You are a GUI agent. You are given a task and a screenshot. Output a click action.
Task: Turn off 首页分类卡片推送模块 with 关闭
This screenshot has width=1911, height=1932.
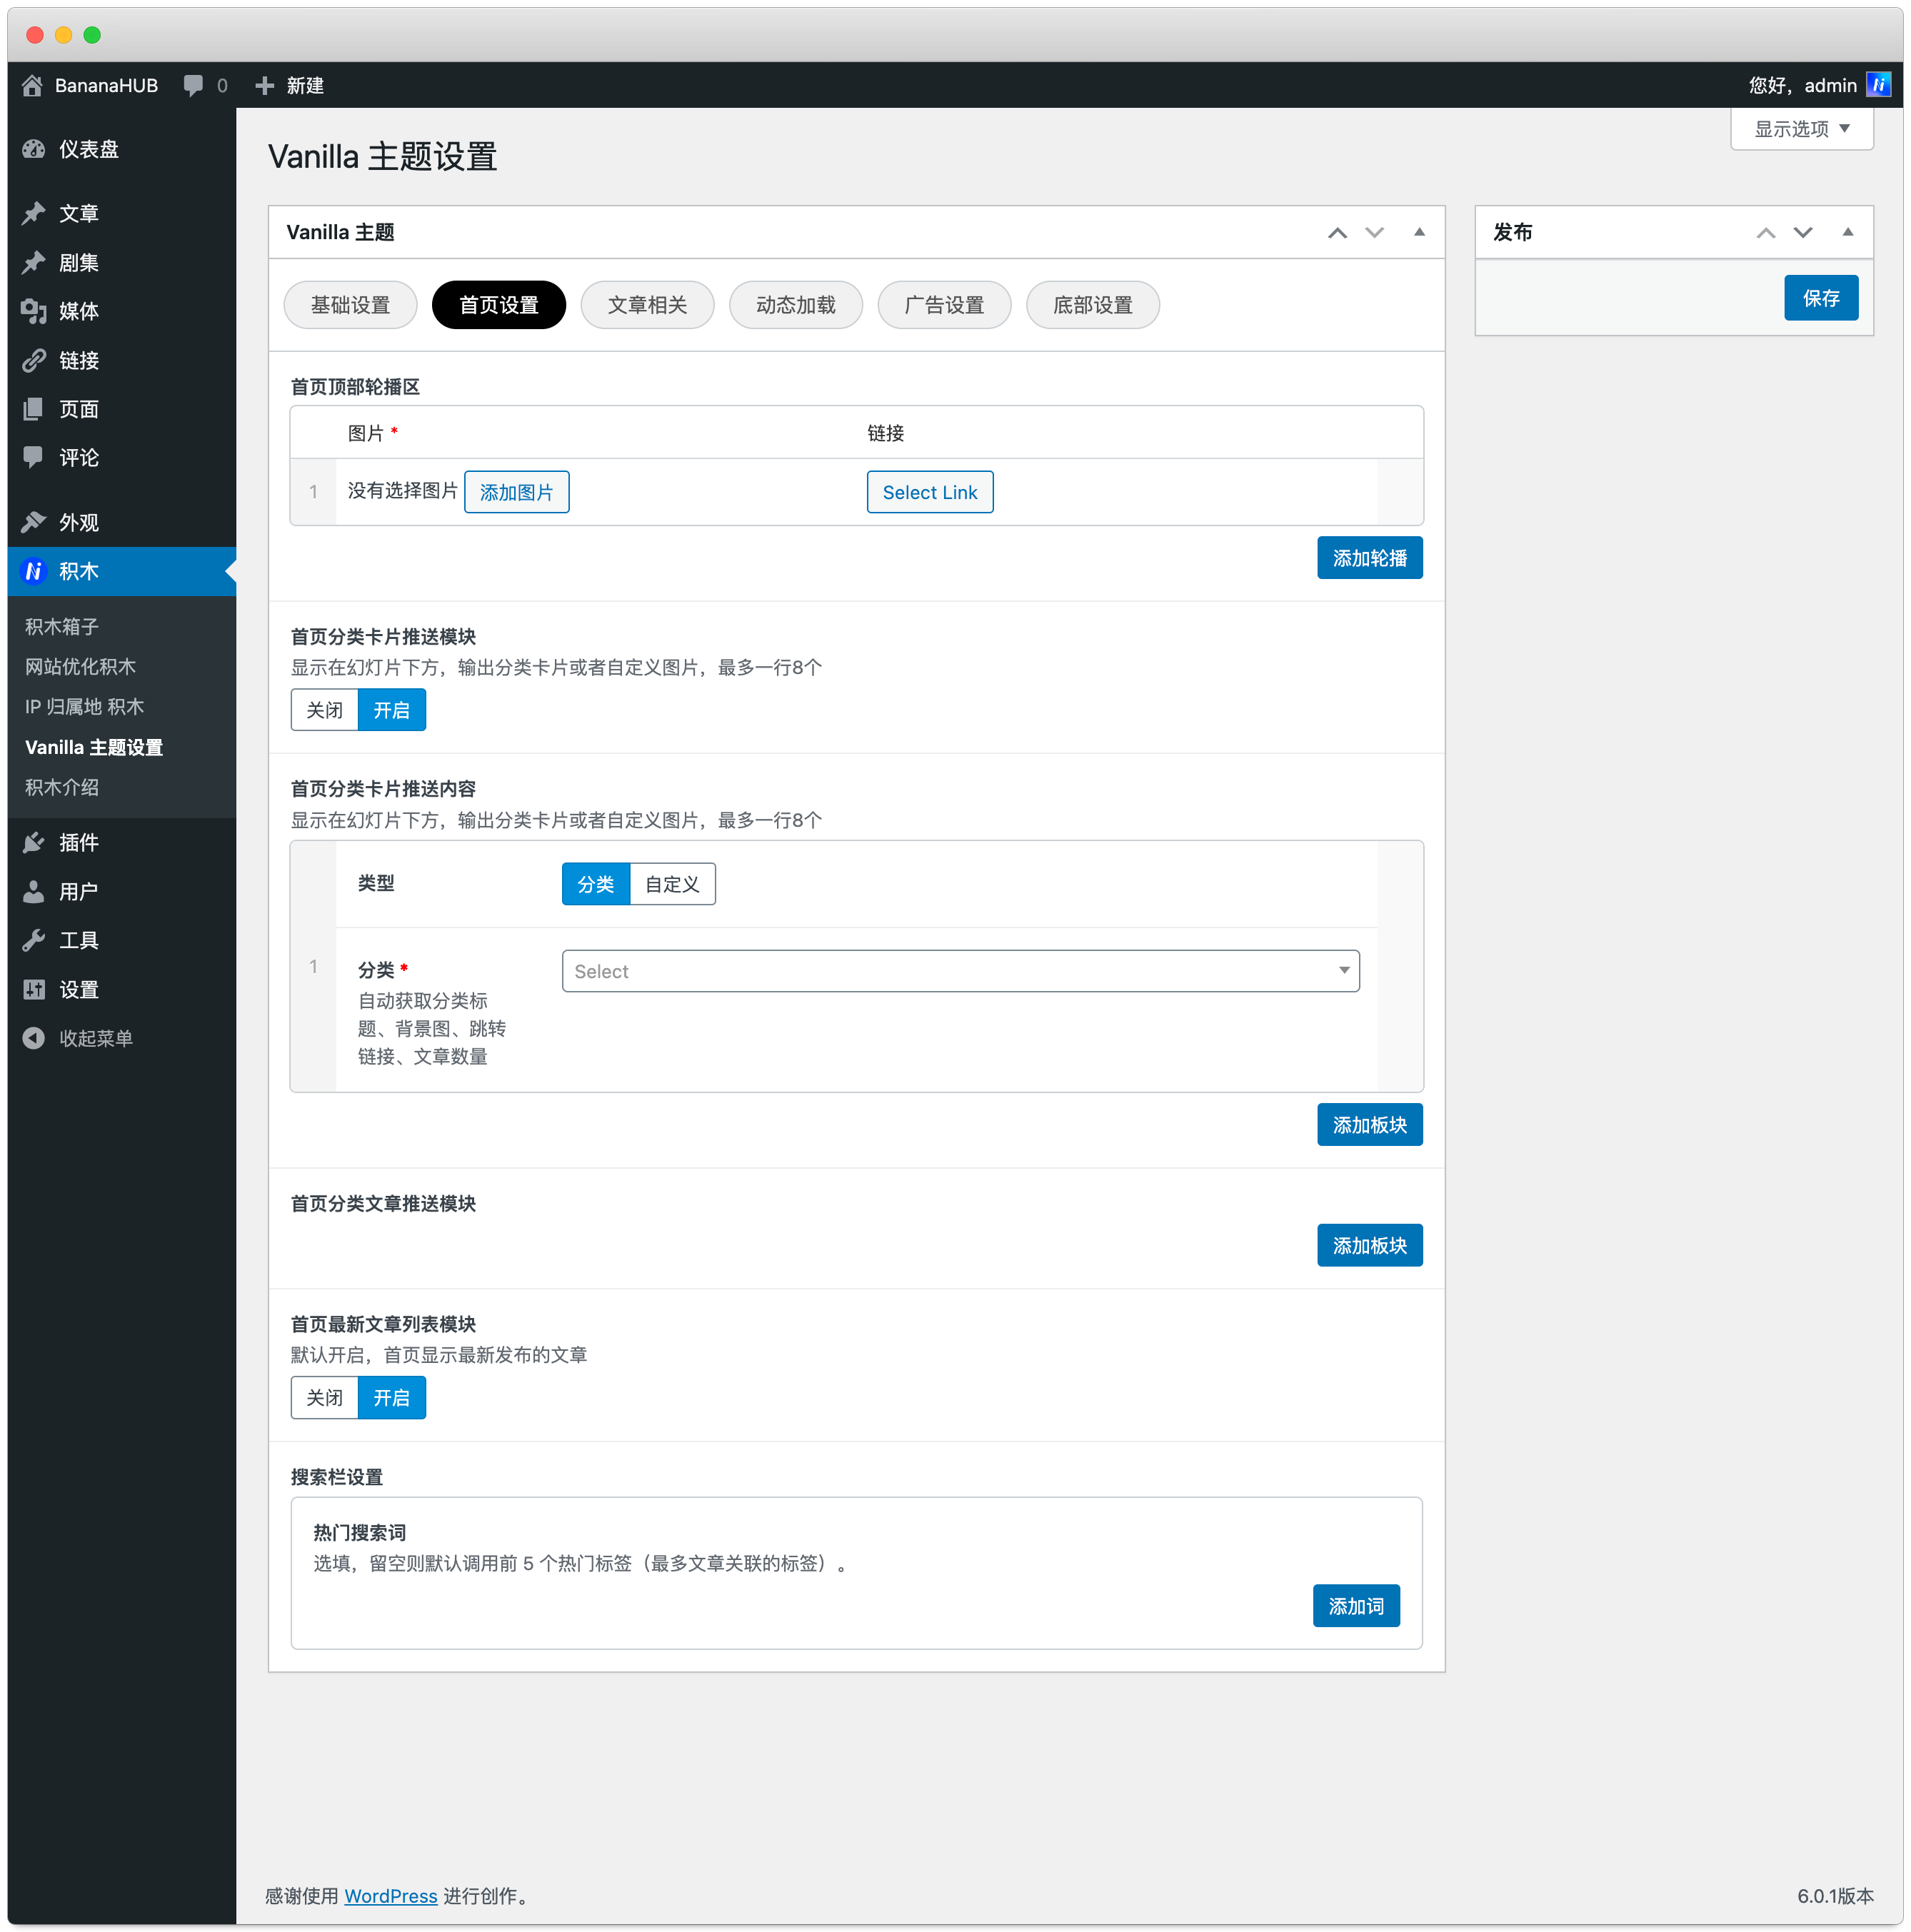click(324, 710)
